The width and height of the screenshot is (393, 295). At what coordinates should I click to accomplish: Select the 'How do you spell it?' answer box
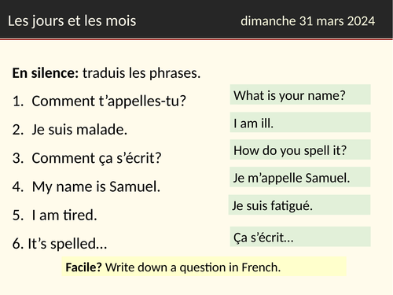click(x=300, y=149)
